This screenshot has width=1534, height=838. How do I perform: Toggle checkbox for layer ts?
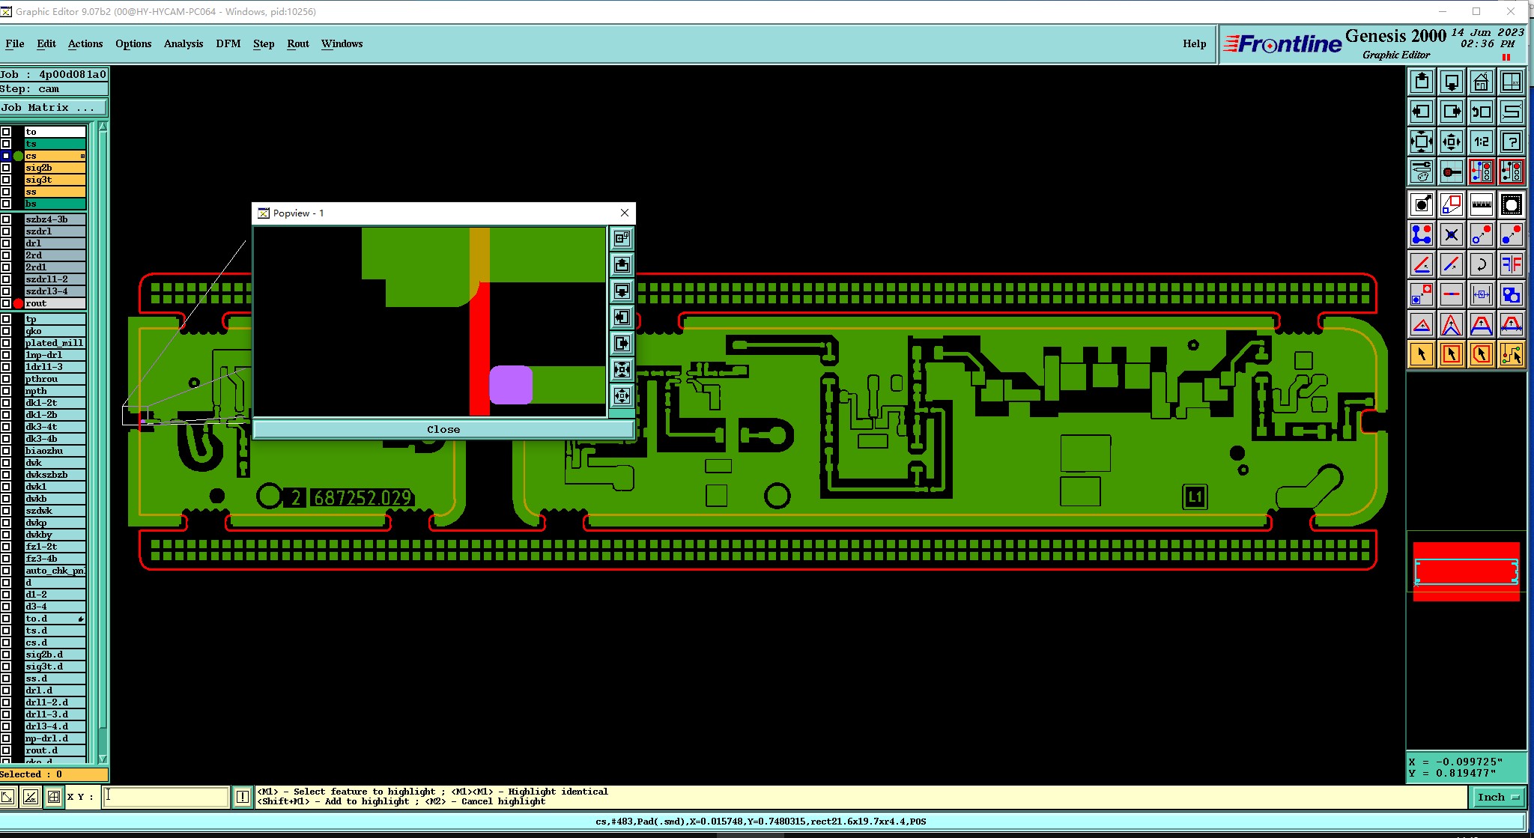pyautogui.click(x=6, y=144)
